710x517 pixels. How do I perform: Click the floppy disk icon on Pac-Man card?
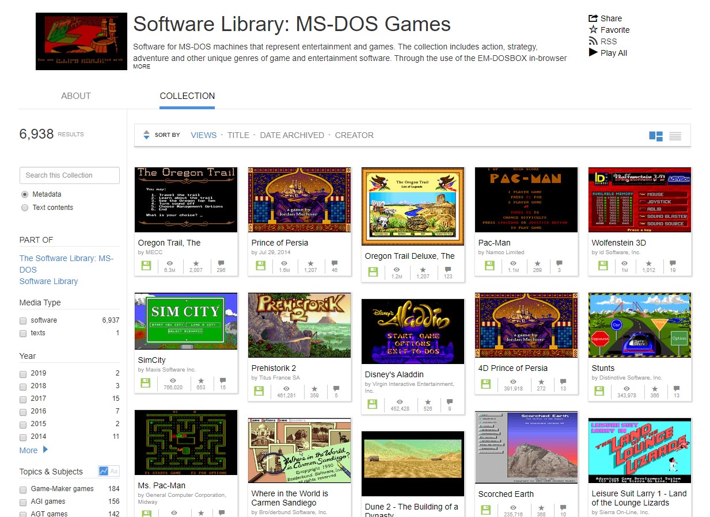tap(489, 266)
